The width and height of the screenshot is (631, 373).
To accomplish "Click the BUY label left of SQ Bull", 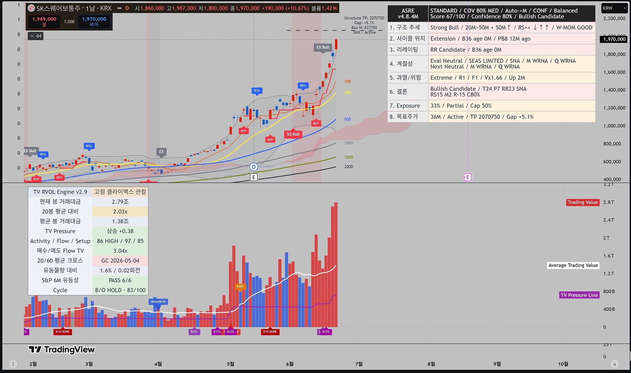I will 270,140.
